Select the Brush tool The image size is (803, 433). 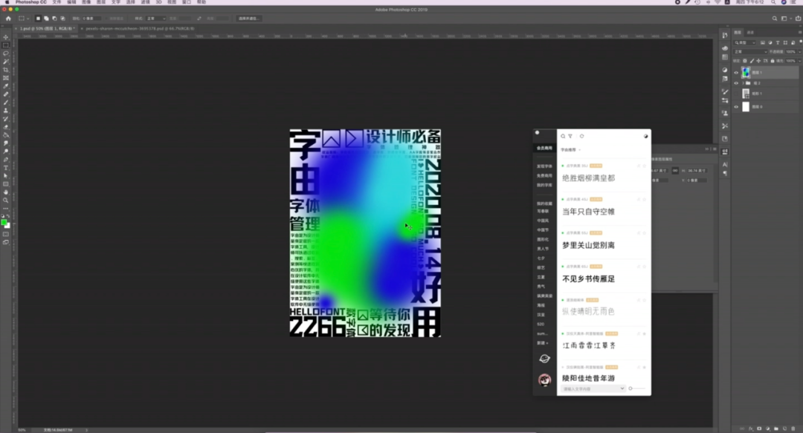[6, 103]
